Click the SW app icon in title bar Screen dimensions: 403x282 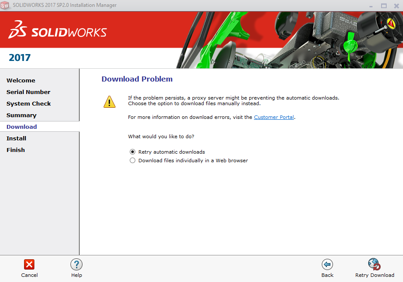5,5
